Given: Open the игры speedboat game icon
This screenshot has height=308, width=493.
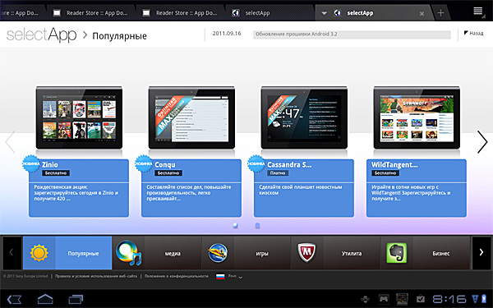Looking at the screenshot, I should (x=218, y=253).
